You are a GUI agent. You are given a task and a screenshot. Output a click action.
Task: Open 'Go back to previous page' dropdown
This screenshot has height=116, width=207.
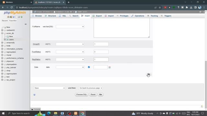(91, 88)
